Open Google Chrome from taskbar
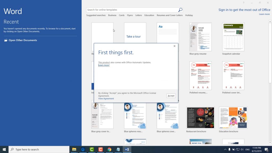 (109, 149)
